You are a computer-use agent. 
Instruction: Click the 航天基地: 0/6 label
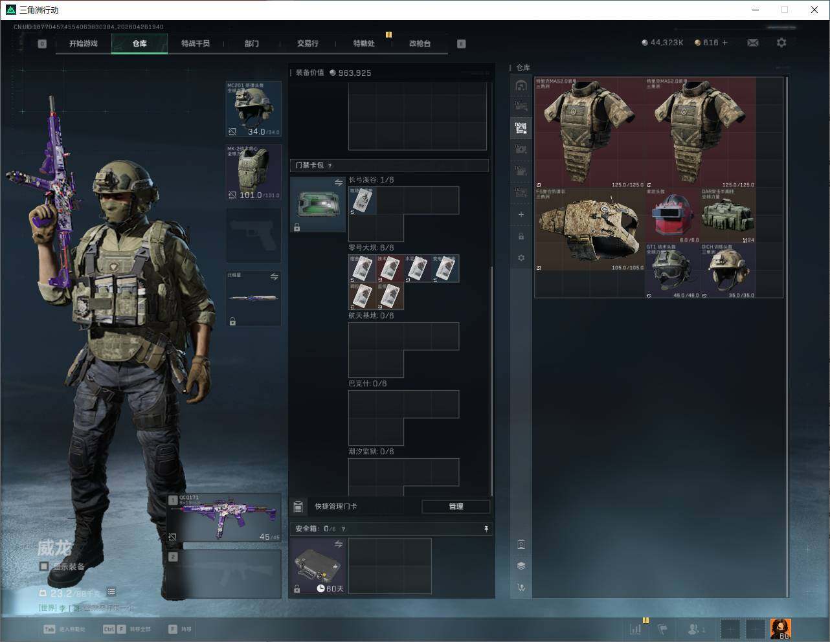click(371, 316)
